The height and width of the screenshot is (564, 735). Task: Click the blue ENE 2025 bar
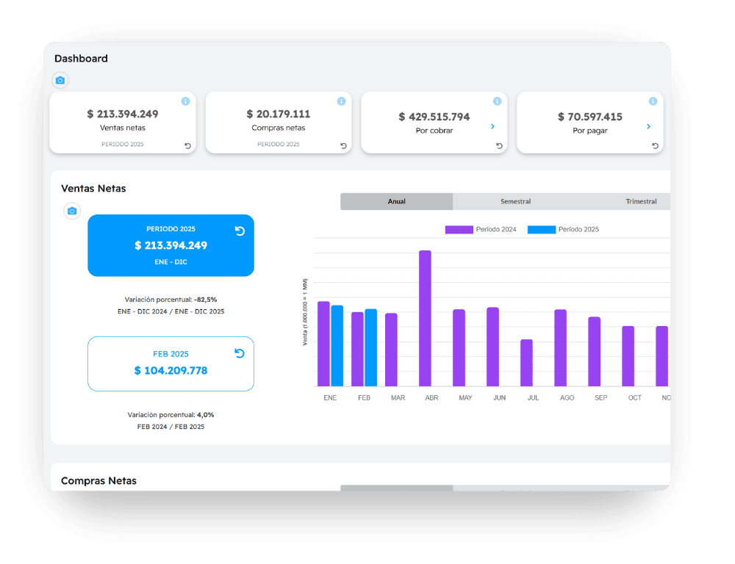pyautogui.click(x=337, y=346)
